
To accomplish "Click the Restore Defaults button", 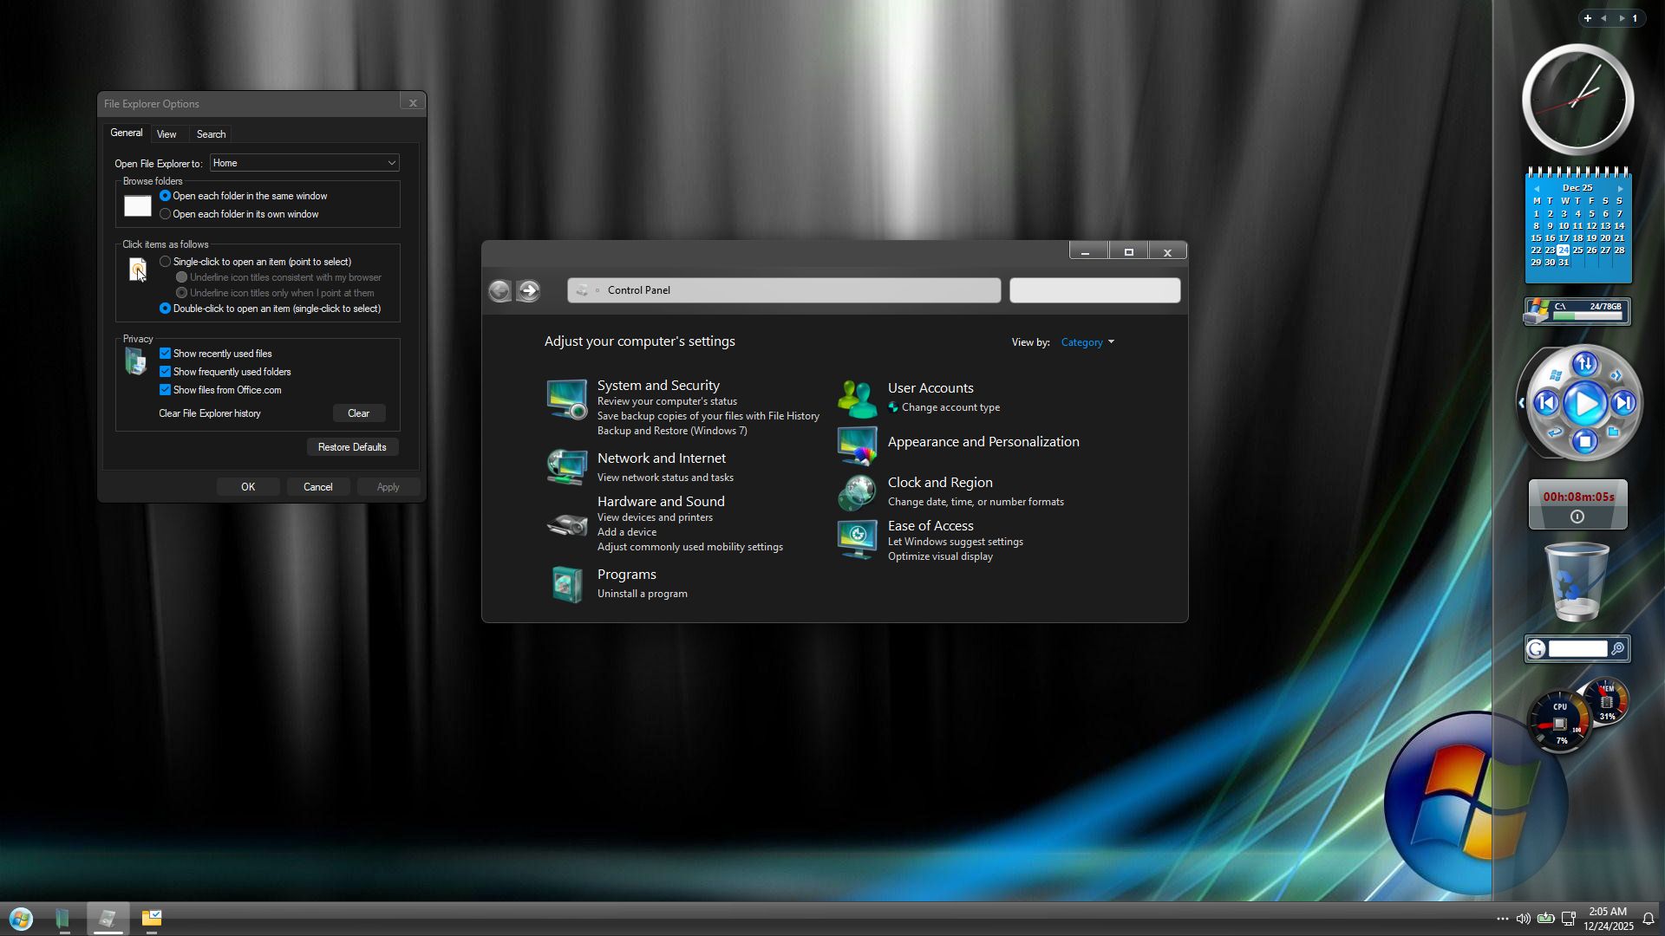I will click(x=352, y=447).
